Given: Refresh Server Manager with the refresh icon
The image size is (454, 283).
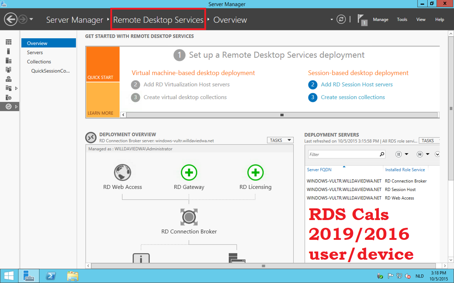Looking at the screenshot, I should (x=341, y=19).
